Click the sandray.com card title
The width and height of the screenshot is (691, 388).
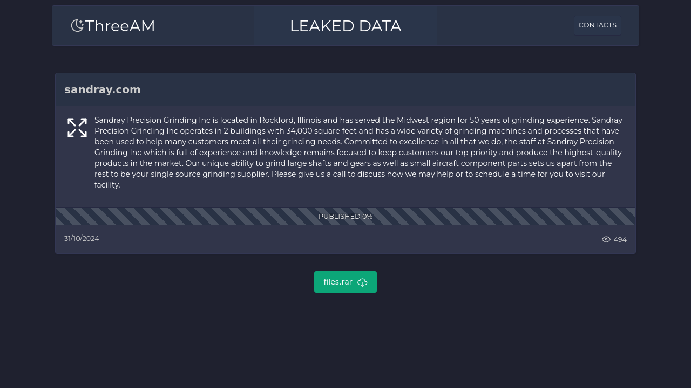(x=103, y=89)
